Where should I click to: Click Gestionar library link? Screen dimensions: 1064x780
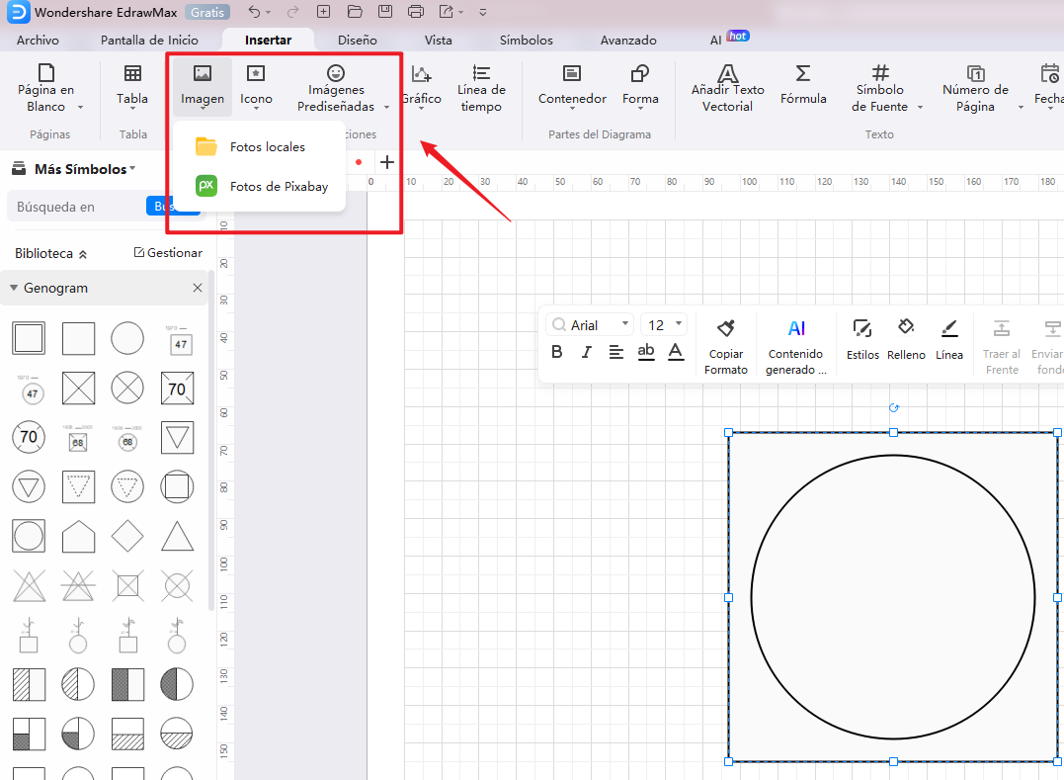click(x=168, y=253)
